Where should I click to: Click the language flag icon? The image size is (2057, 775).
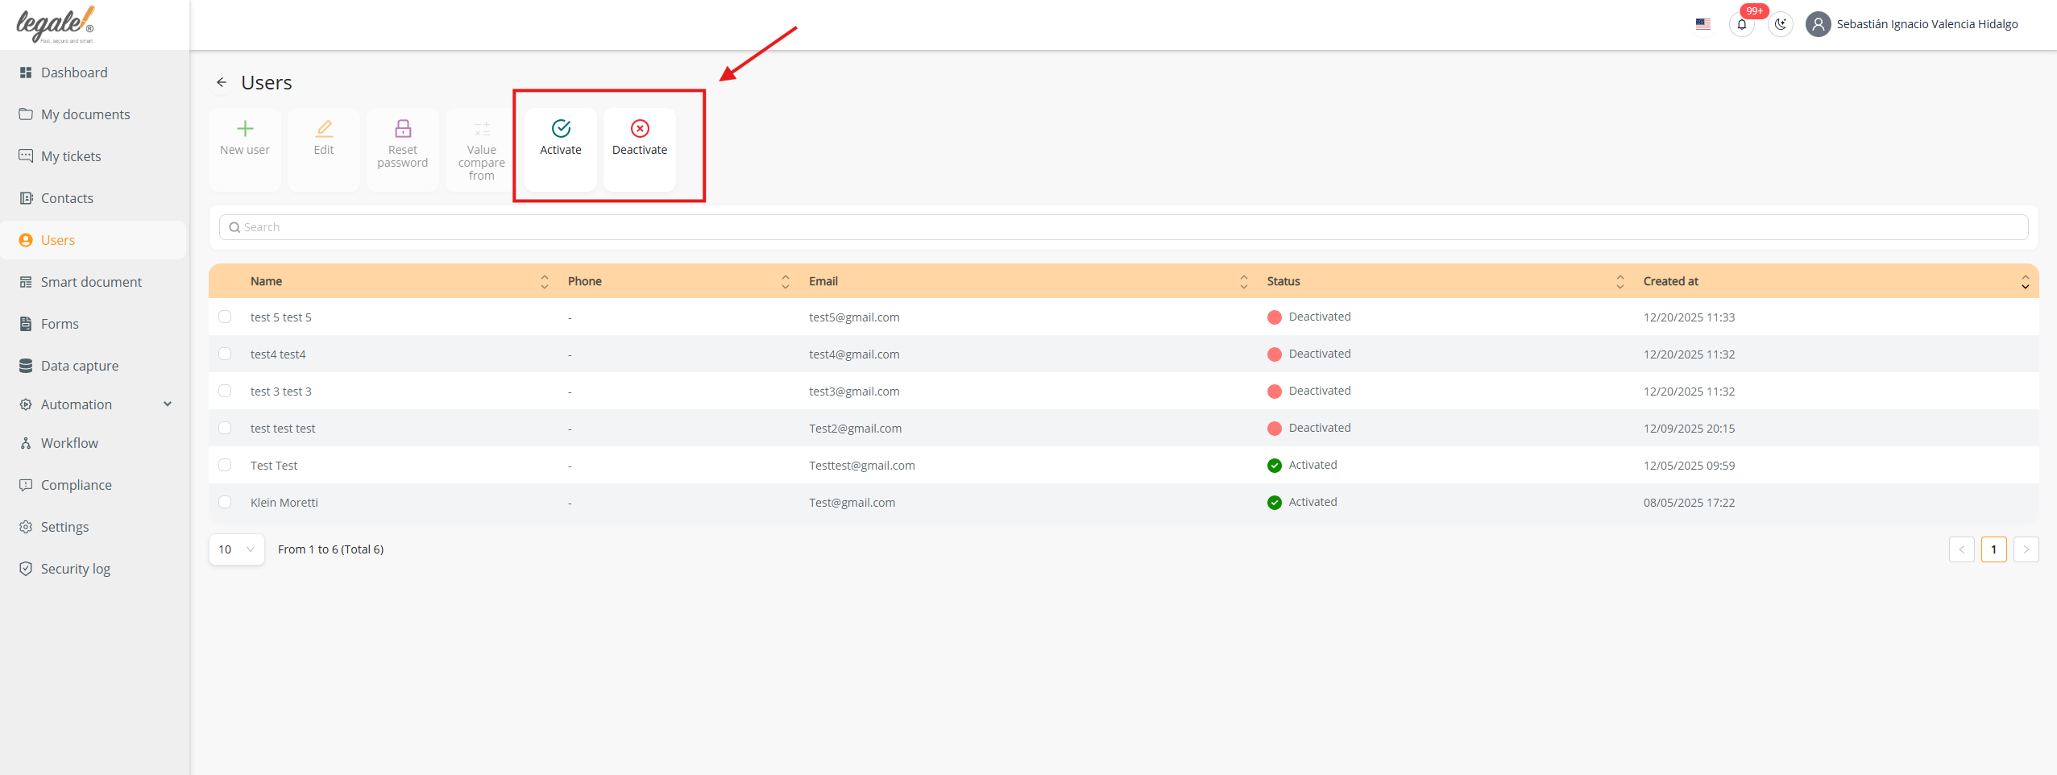[1702, 24]
